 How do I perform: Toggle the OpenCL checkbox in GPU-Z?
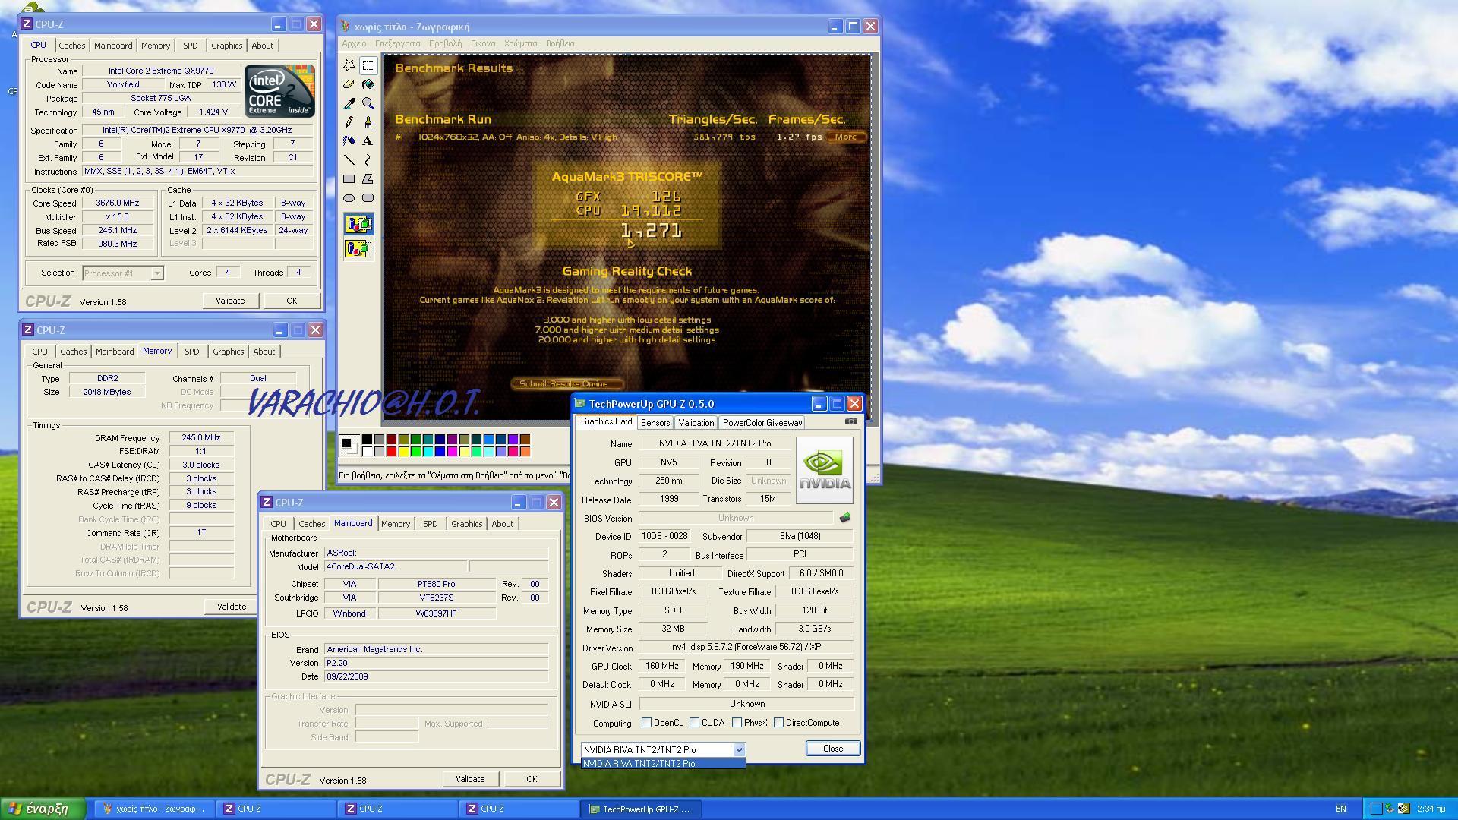point(646,723)
